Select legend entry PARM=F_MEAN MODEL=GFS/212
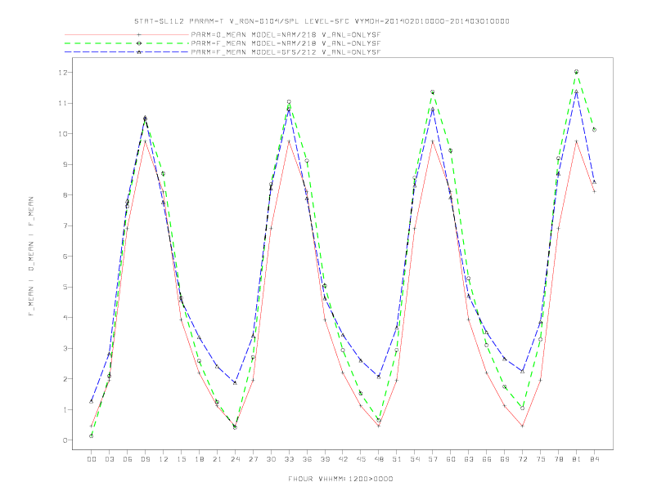648x500 pixels. [x=286, y=52]
